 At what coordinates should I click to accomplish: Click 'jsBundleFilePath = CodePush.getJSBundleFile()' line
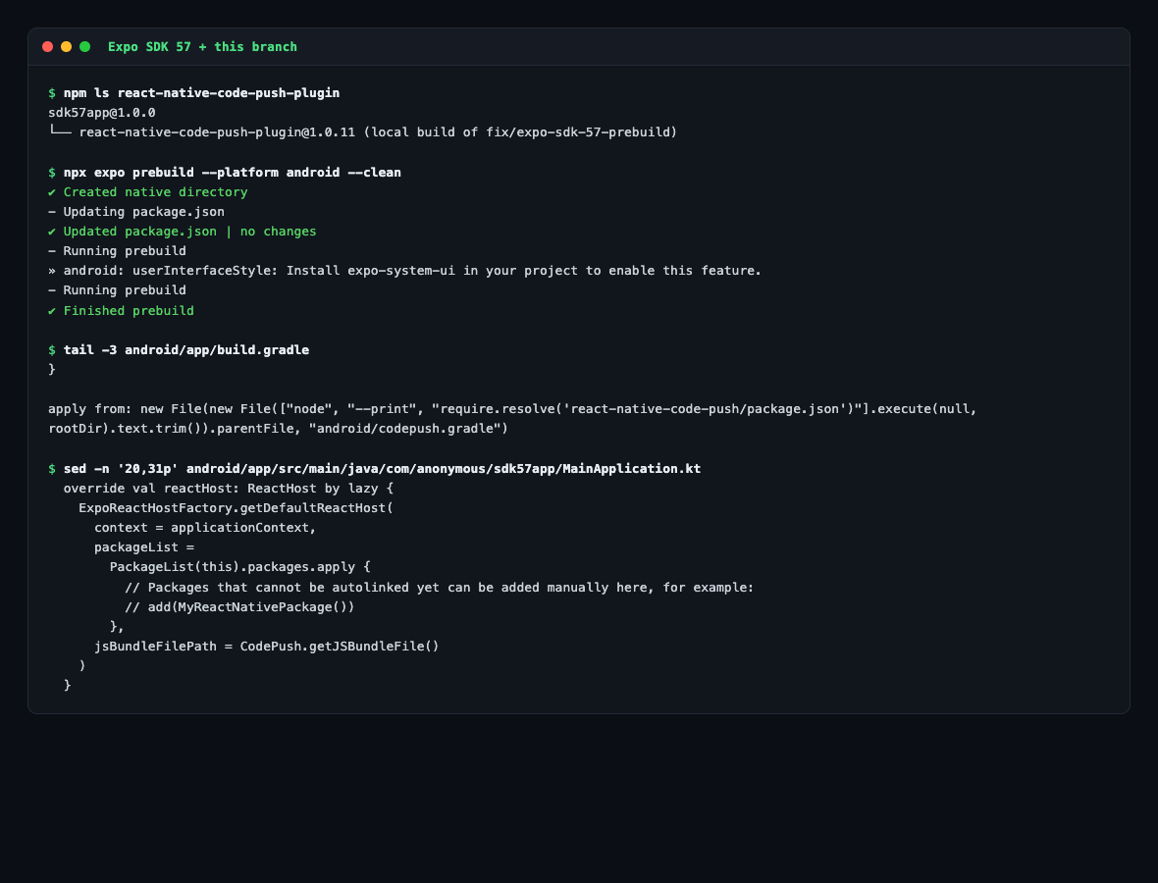tap(267, 647)
